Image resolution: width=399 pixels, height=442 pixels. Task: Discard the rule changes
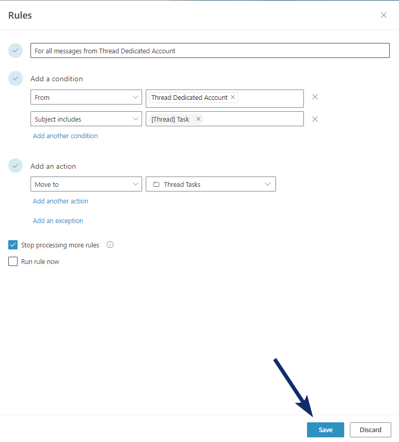click(x=371, y=430)
